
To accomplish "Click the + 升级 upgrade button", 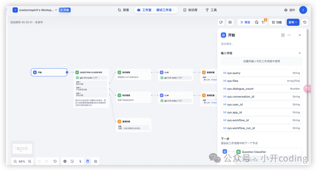I will pyautogui.click(x=65, y=10).
